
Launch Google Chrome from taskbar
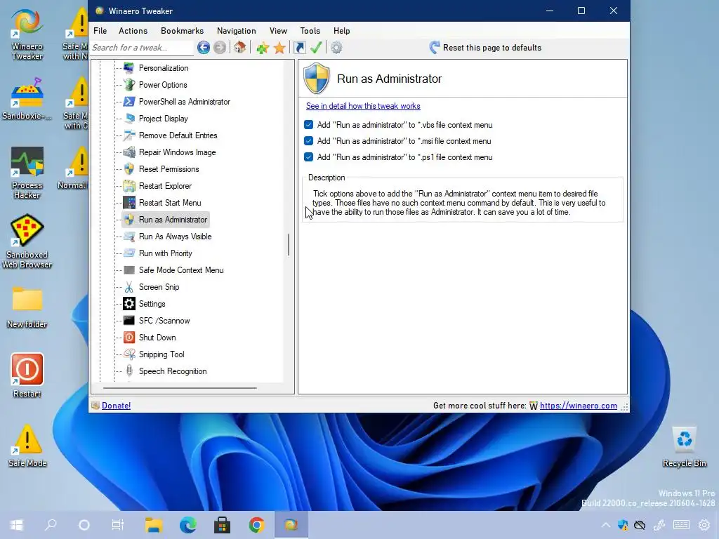256,525
